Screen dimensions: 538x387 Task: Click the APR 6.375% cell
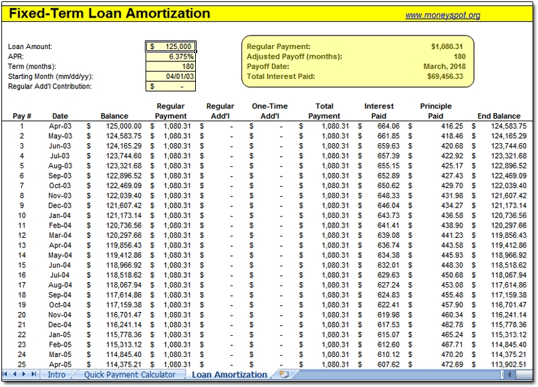click(171, 57)
